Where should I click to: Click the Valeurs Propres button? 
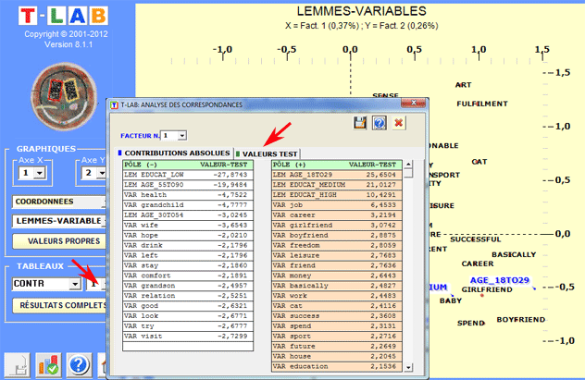click(59, 241)
